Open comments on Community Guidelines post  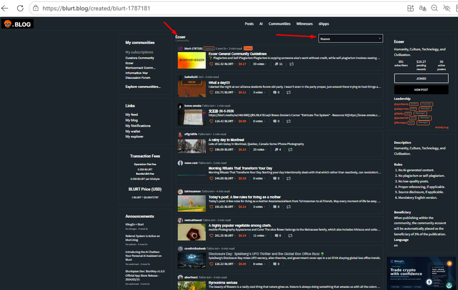pyautogui.click(x=278, y=64)
